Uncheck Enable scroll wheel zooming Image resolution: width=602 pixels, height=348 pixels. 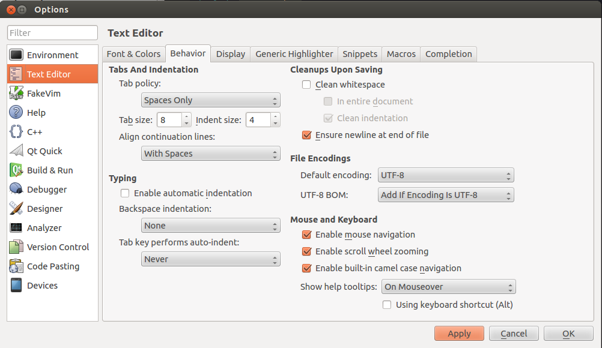pos(306,251)
